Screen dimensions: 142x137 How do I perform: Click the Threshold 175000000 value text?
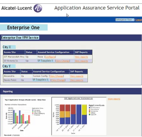click(16, 135)
